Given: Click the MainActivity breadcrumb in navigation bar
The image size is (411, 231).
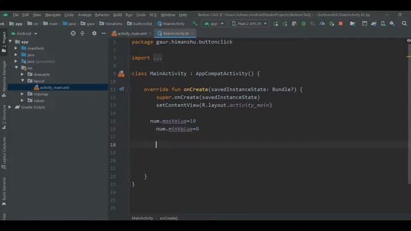Looking at the screenshot, I should 171,24.
